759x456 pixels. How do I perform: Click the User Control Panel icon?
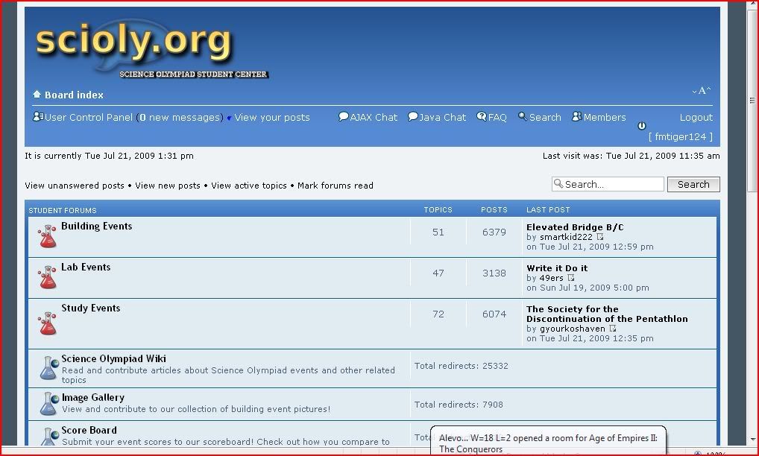38,116
